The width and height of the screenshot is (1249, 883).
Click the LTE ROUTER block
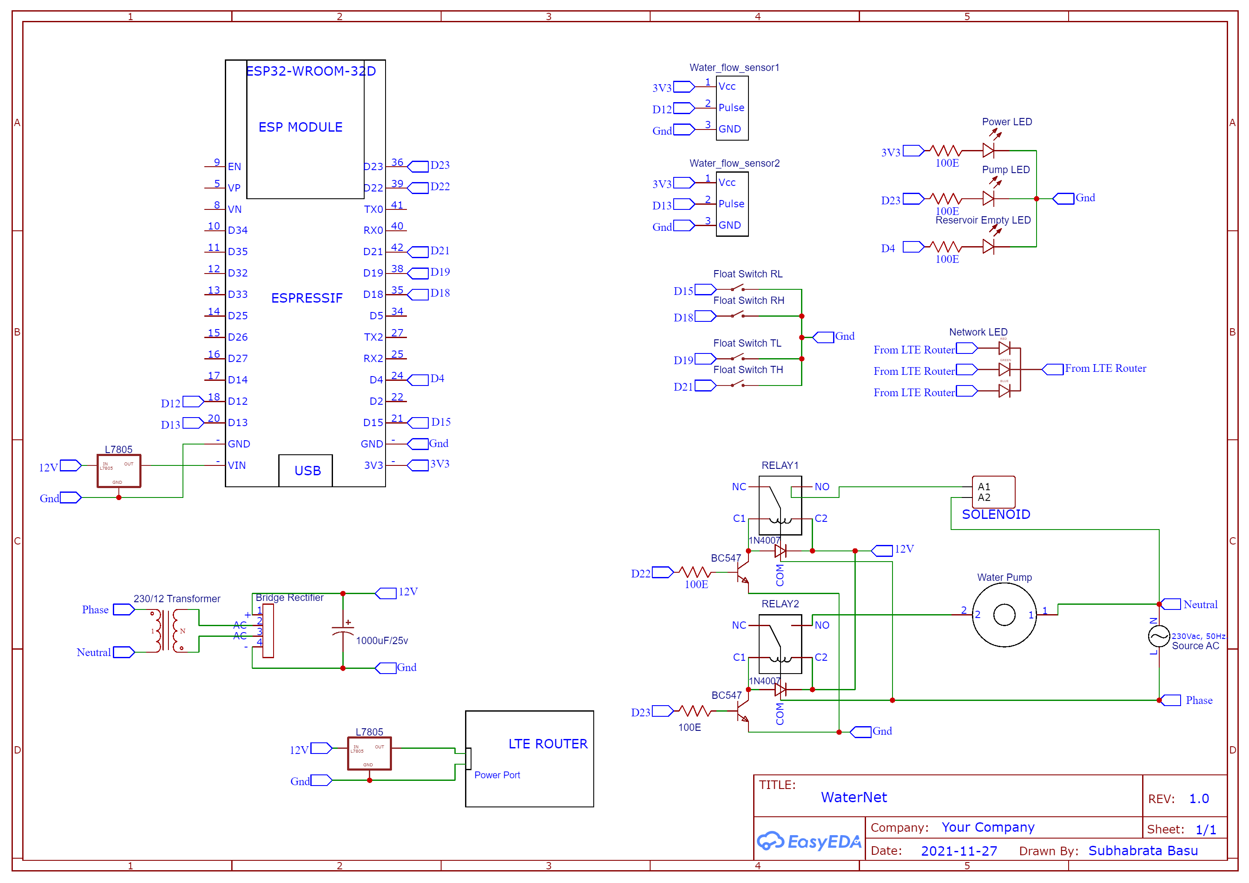(x=529, y=758)
